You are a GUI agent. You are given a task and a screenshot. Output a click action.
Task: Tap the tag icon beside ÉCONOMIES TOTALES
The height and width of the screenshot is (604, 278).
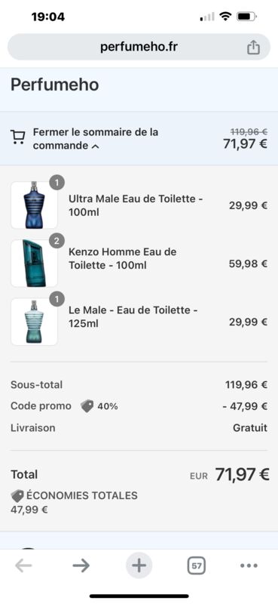pos(17,496)
